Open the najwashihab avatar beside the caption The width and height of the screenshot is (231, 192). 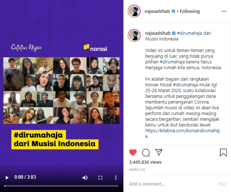134,35
